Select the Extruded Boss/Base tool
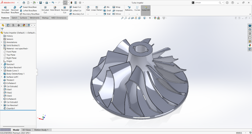 pyautogui.click(x=5, y=10)
